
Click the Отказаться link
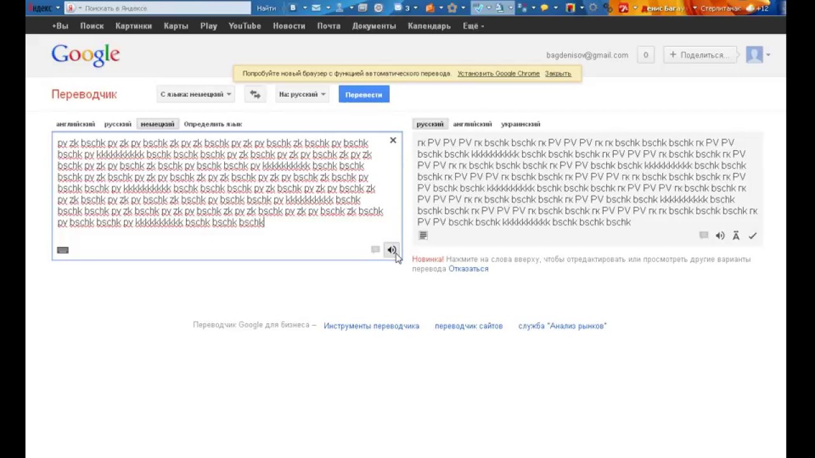click(x=469, y=269)
